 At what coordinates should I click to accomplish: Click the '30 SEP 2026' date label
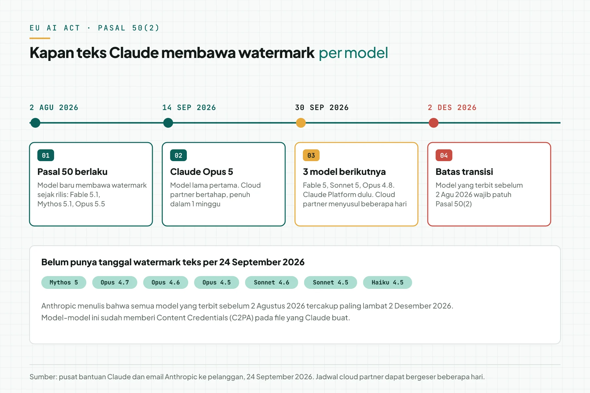click(322, 107)
